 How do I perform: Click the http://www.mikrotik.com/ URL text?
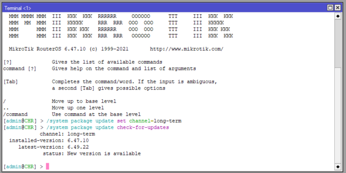point(187,49)
